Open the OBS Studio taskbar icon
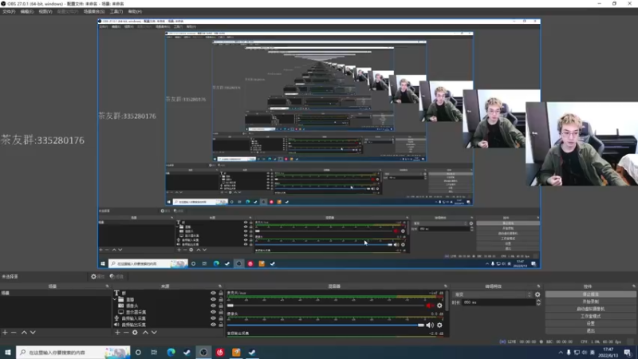 203,353
